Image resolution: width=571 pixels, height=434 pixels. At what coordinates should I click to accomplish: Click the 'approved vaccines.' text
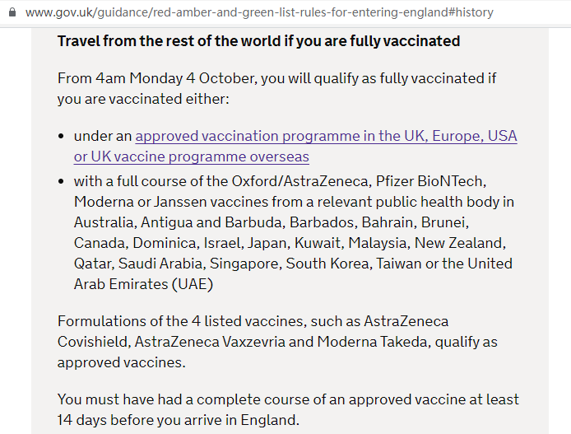pyautogui.click(x=122, y=362)
